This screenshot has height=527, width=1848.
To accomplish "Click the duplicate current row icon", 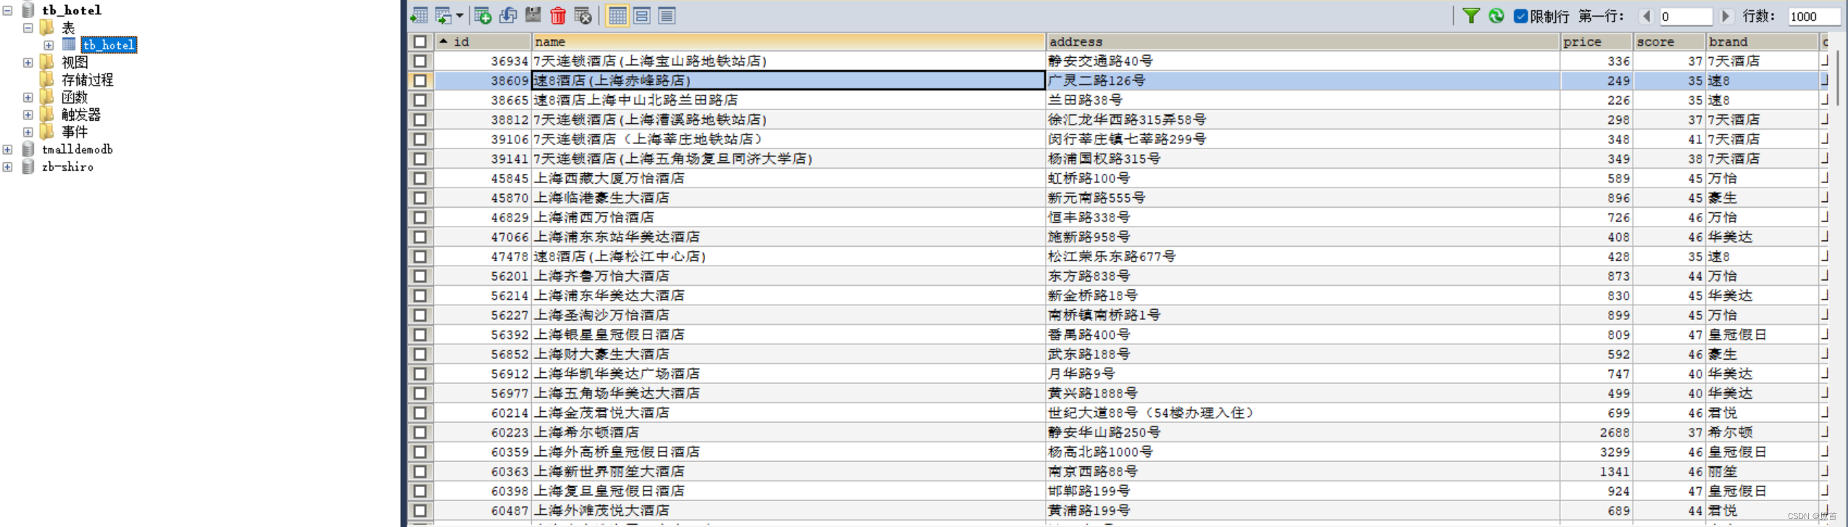I will (x=508, y=15).
